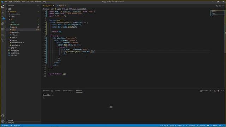The width and height of the screenshot is (226, 127).
Task: Open the Run and Debug view
Action: pos(3,23)
